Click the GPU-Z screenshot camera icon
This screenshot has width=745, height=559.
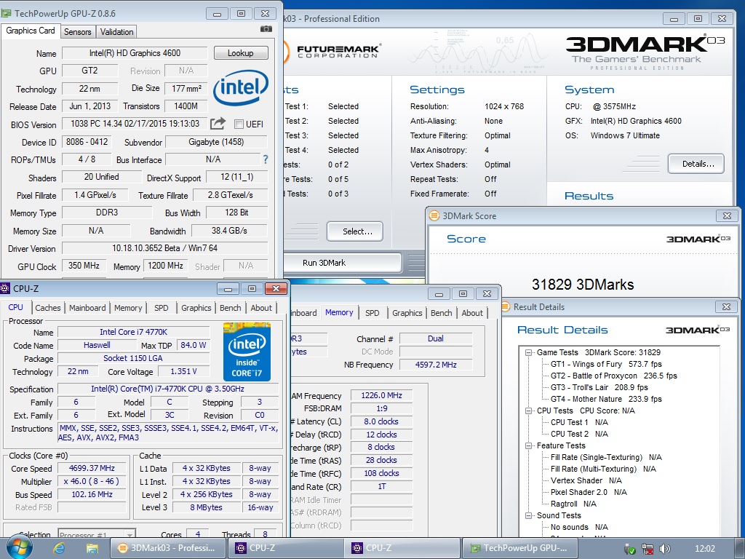click(266, 29)
